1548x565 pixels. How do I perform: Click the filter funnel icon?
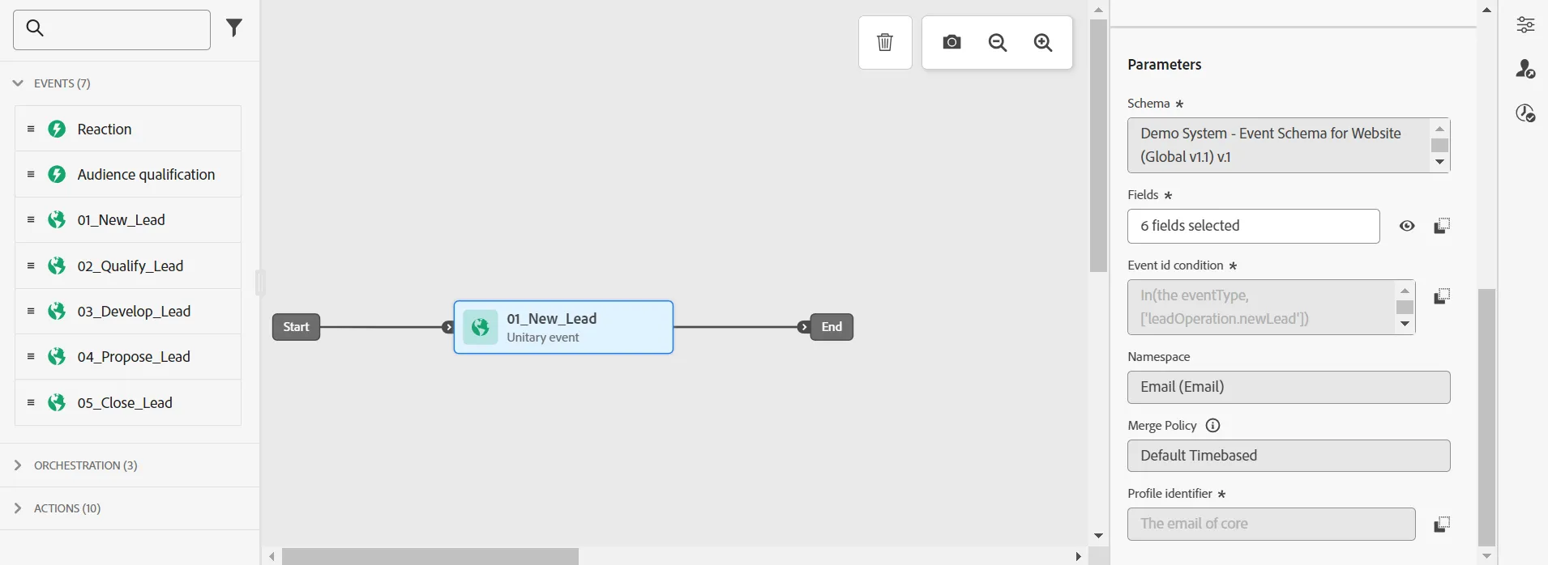click(x=234, y=28)
